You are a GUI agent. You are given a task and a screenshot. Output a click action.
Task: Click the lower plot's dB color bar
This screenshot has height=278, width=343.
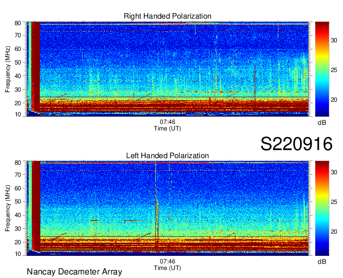pyautogui.click(x=322, y=208)
